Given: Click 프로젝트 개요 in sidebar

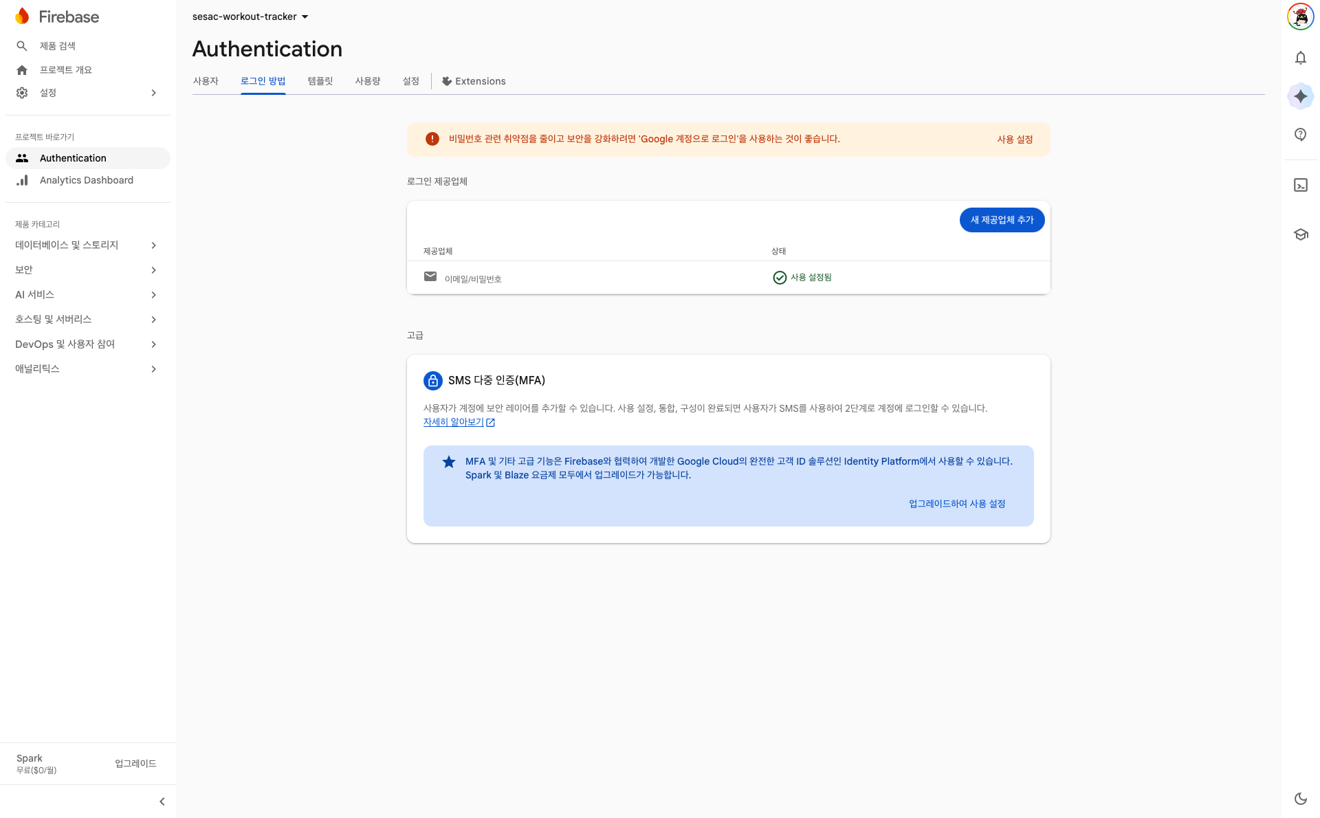Looking at the screenshot, I should pyautogui.click(x=66, y=70).
